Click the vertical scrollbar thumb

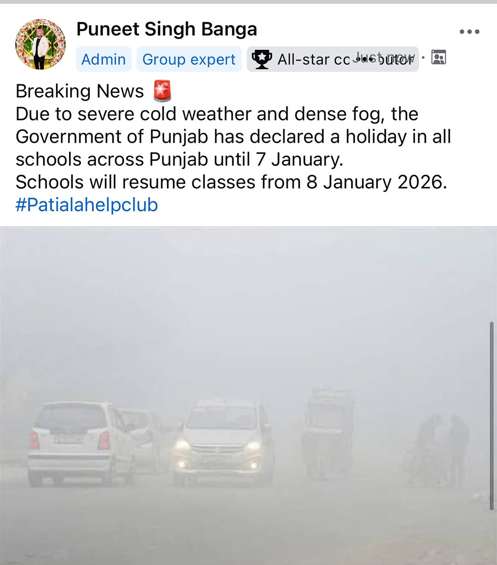coord(492,416)
